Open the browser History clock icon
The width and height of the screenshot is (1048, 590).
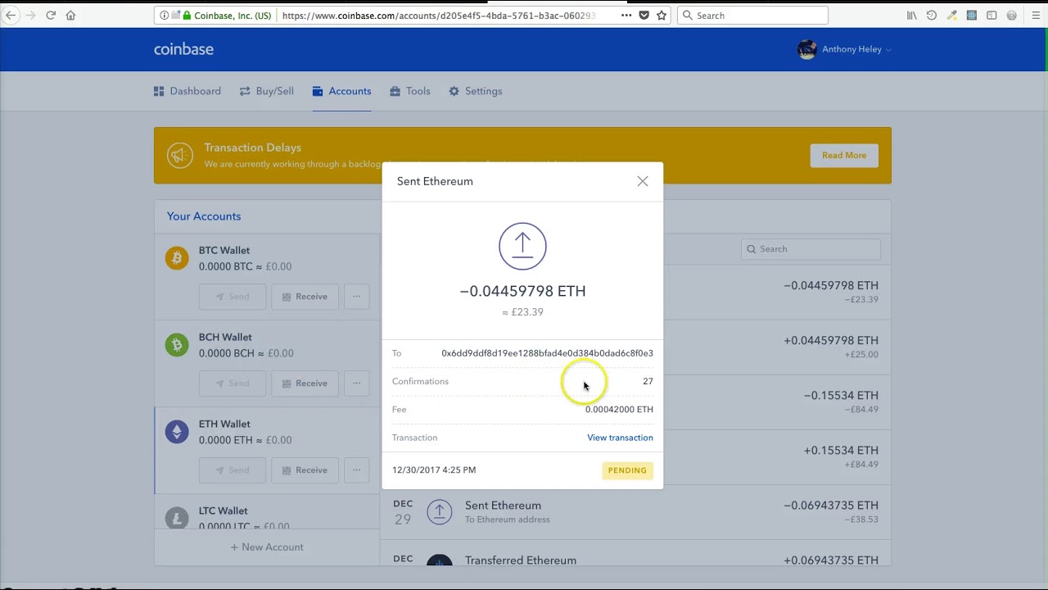932,16
